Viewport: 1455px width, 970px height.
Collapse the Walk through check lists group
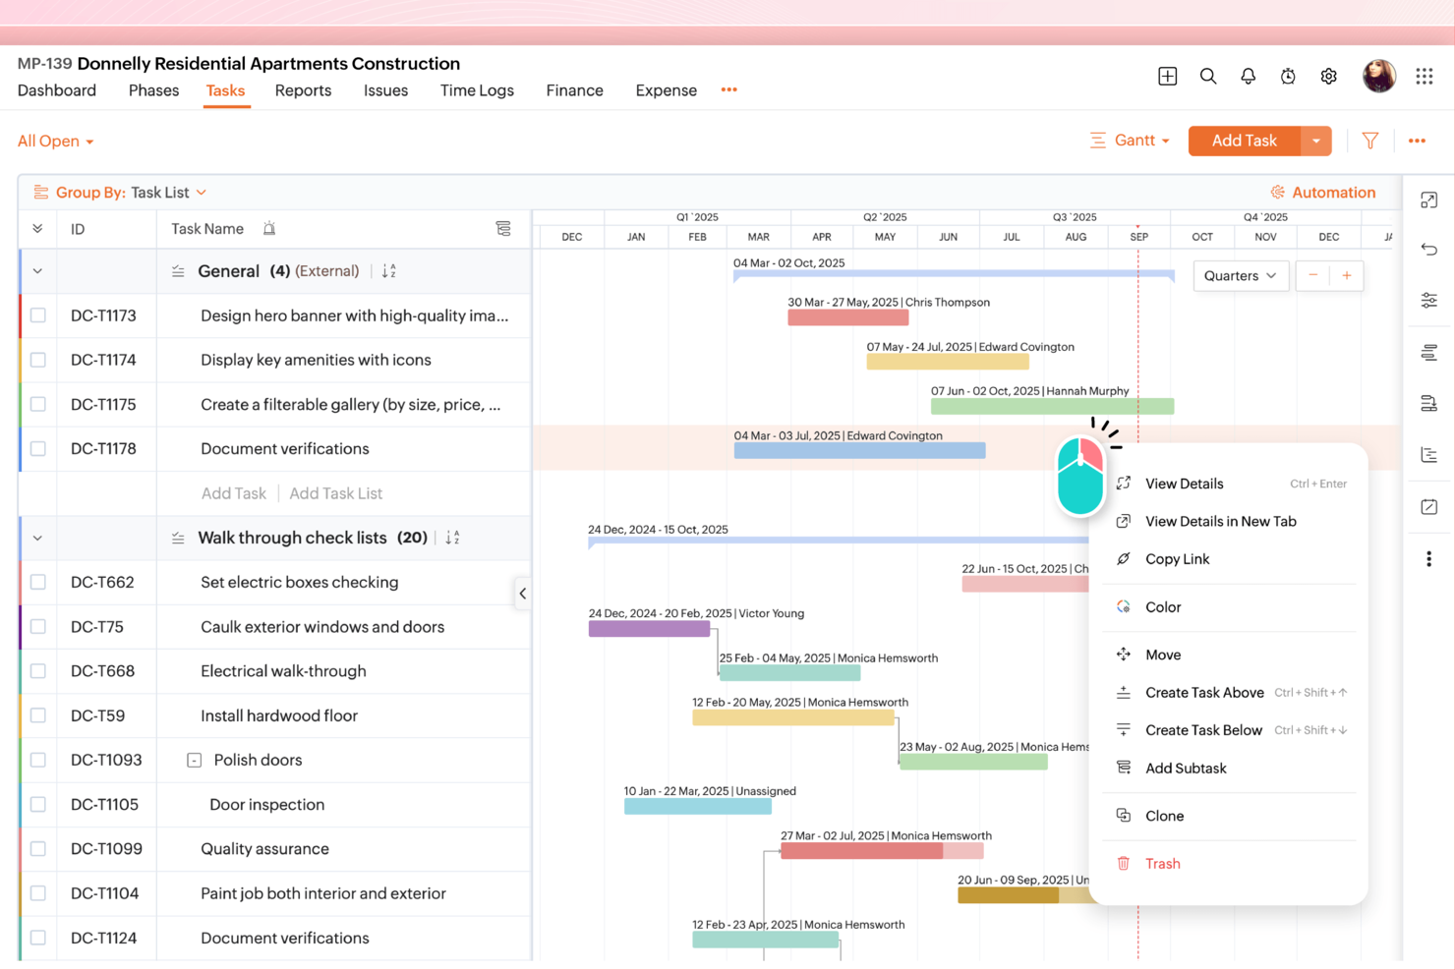[x=37, y=538]
